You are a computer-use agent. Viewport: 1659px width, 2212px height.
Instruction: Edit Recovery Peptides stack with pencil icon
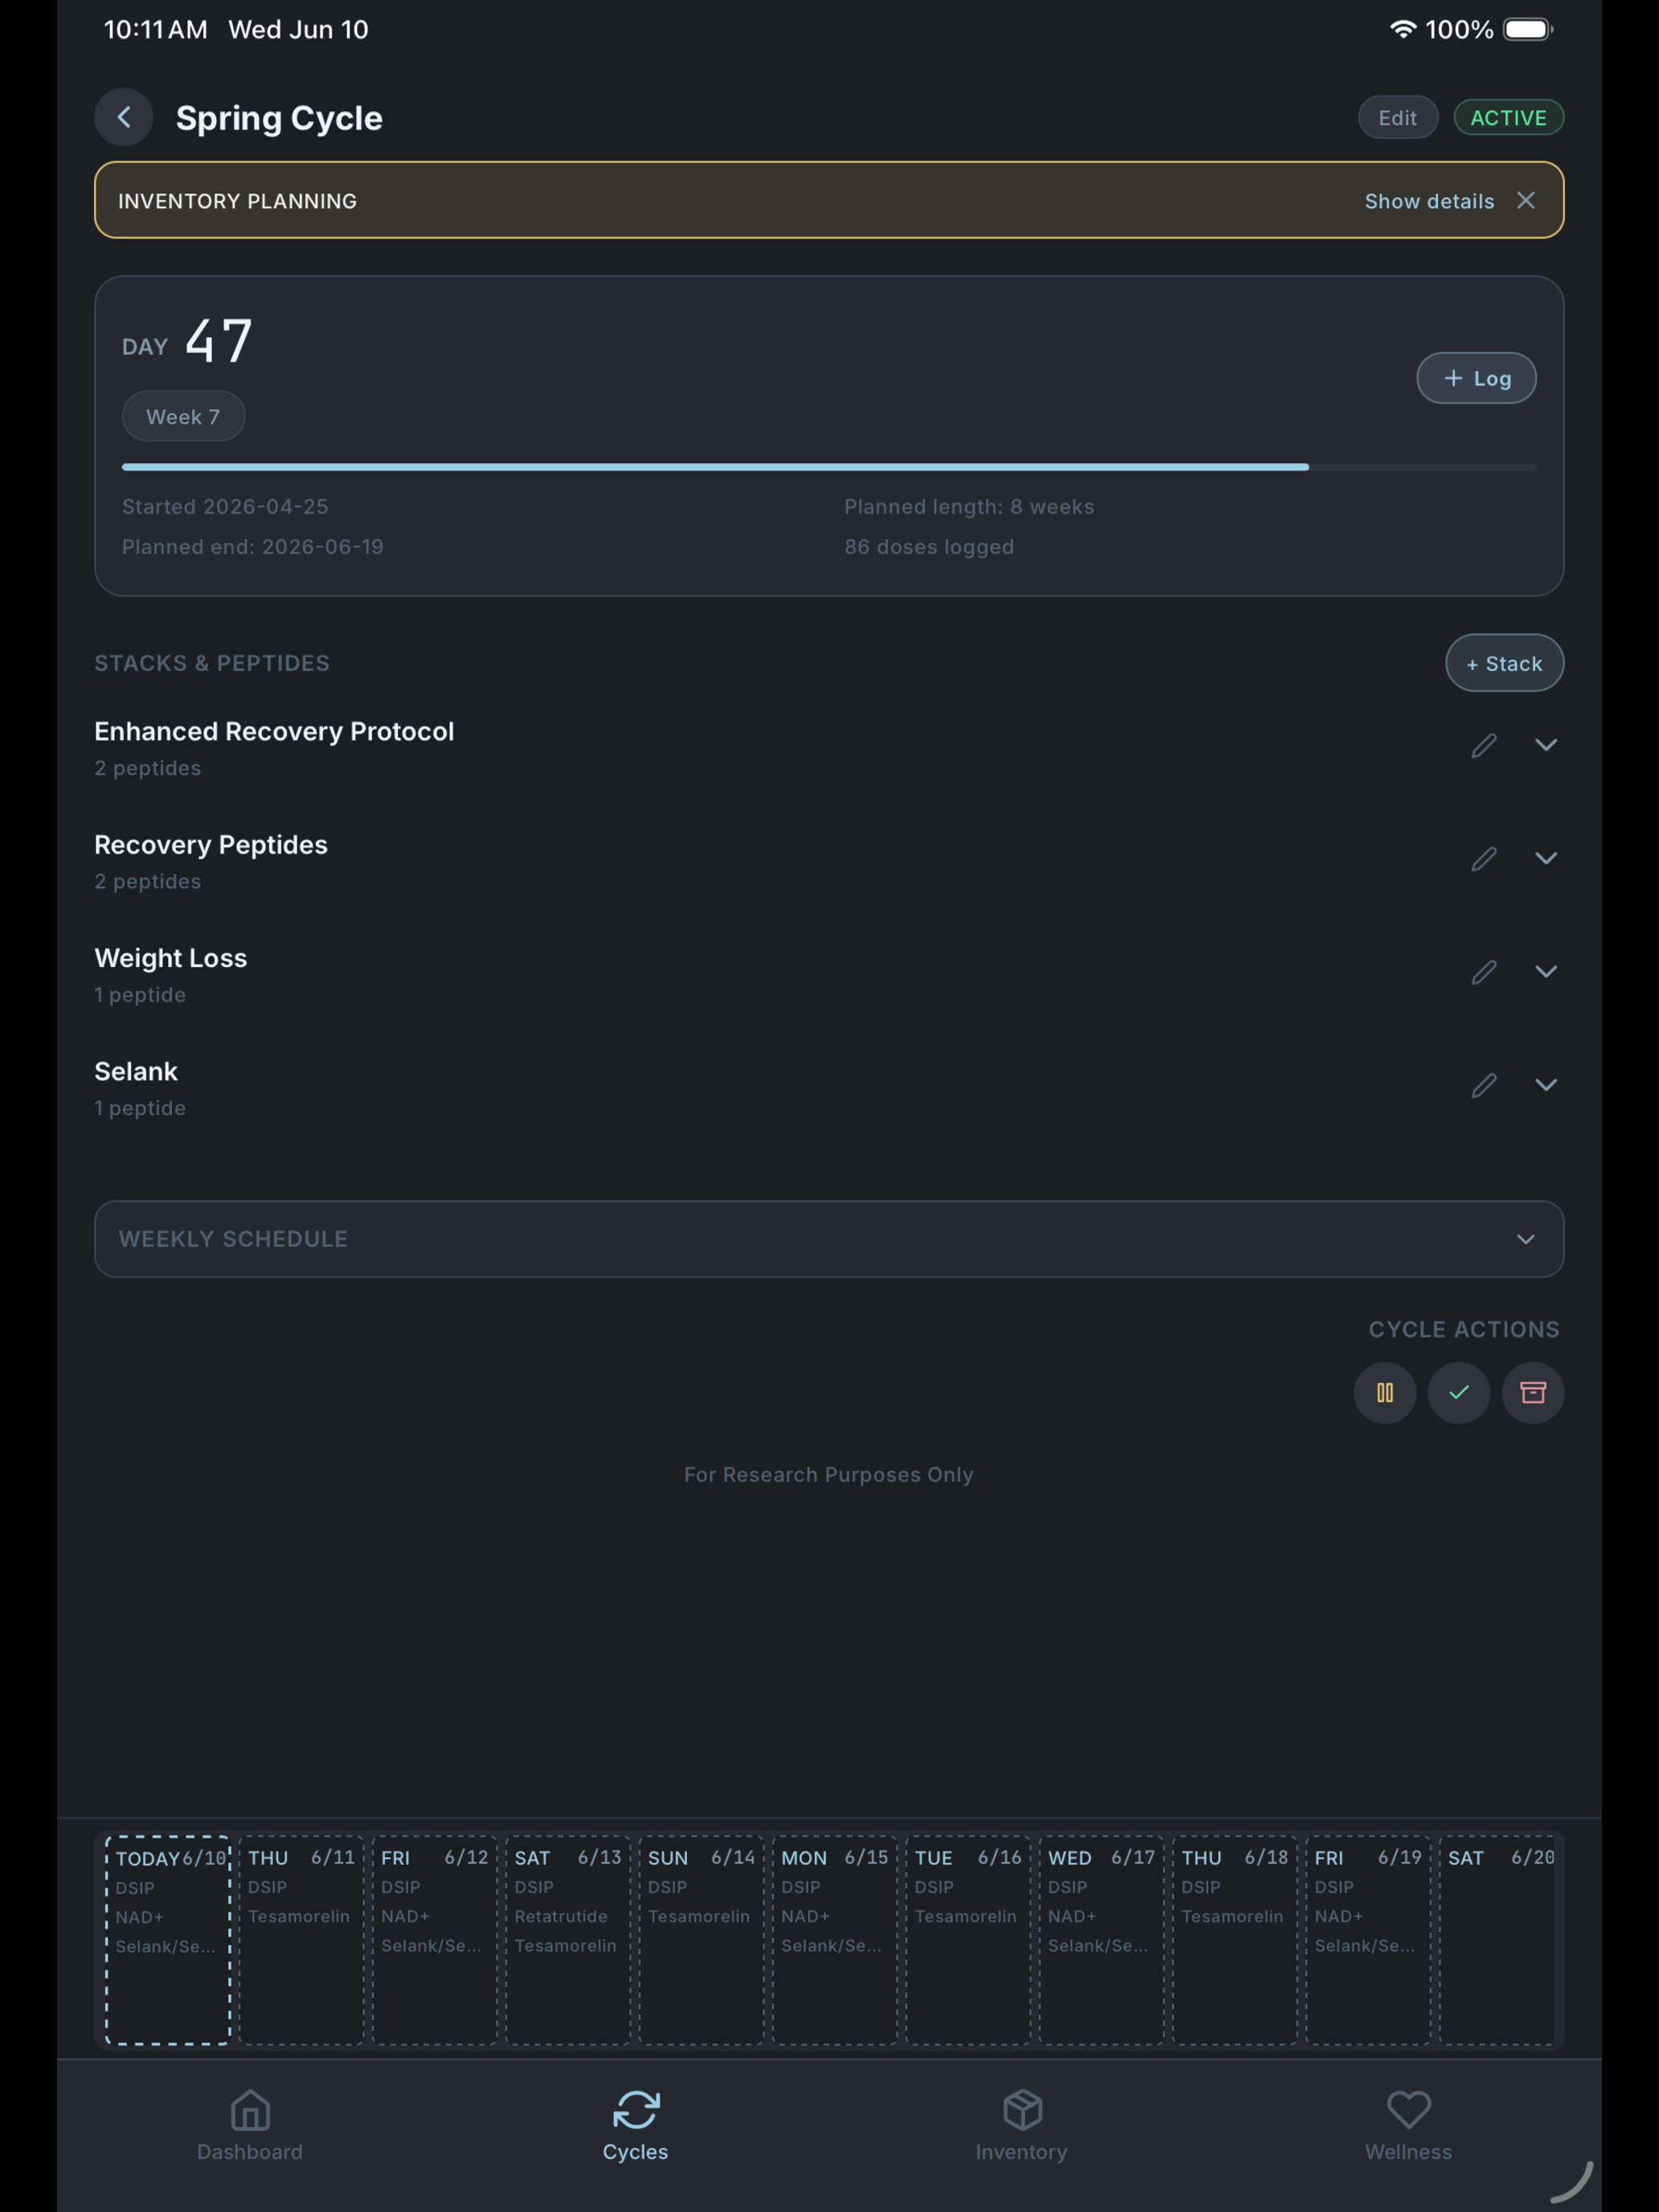[x=1484, y=859]
